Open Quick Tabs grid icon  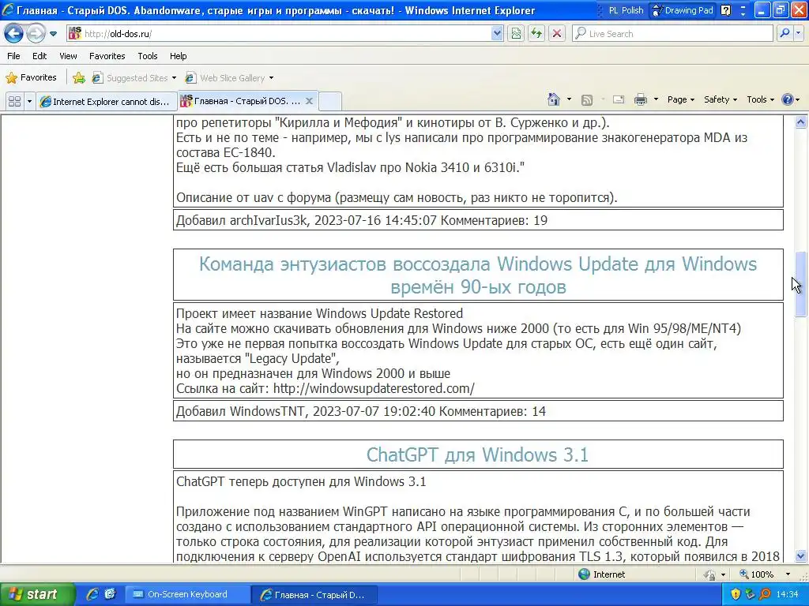tap(14, 102)
